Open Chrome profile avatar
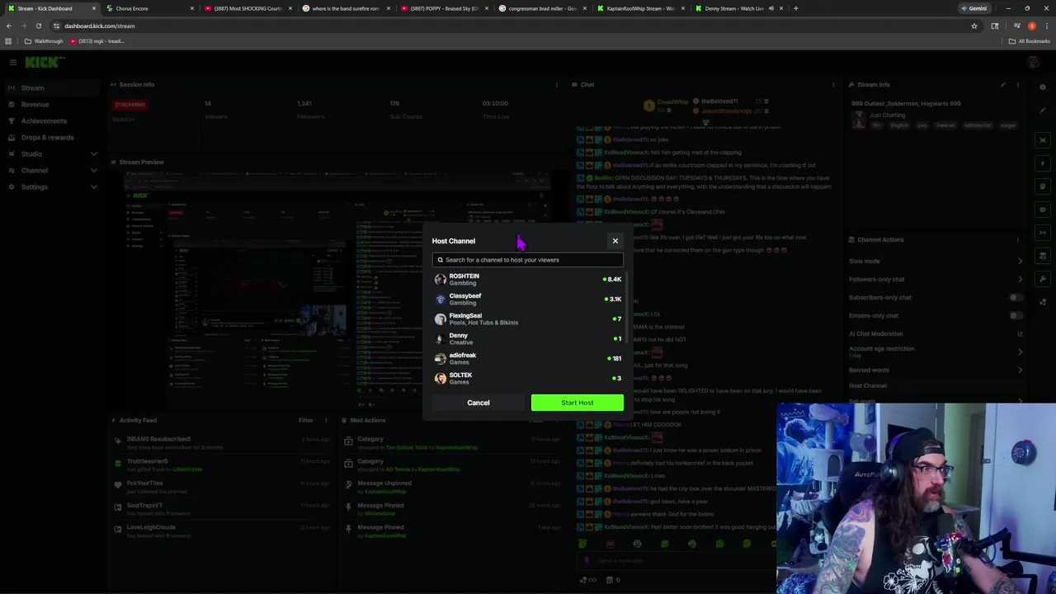This screenshot has width=1056, height=594. (x=1031, y=26)
